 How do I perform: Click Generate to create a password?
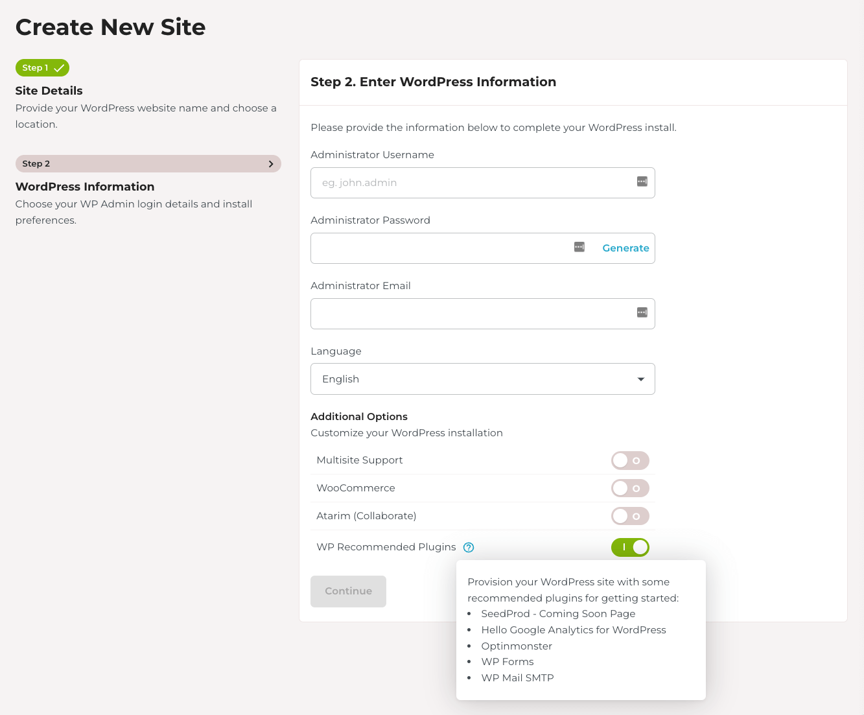625,248
